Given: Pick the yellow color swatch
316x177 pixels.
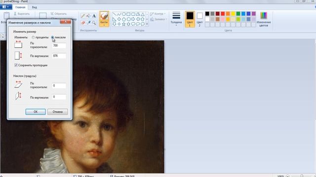Looking at the screenshot, I should [x=233, y=14].
